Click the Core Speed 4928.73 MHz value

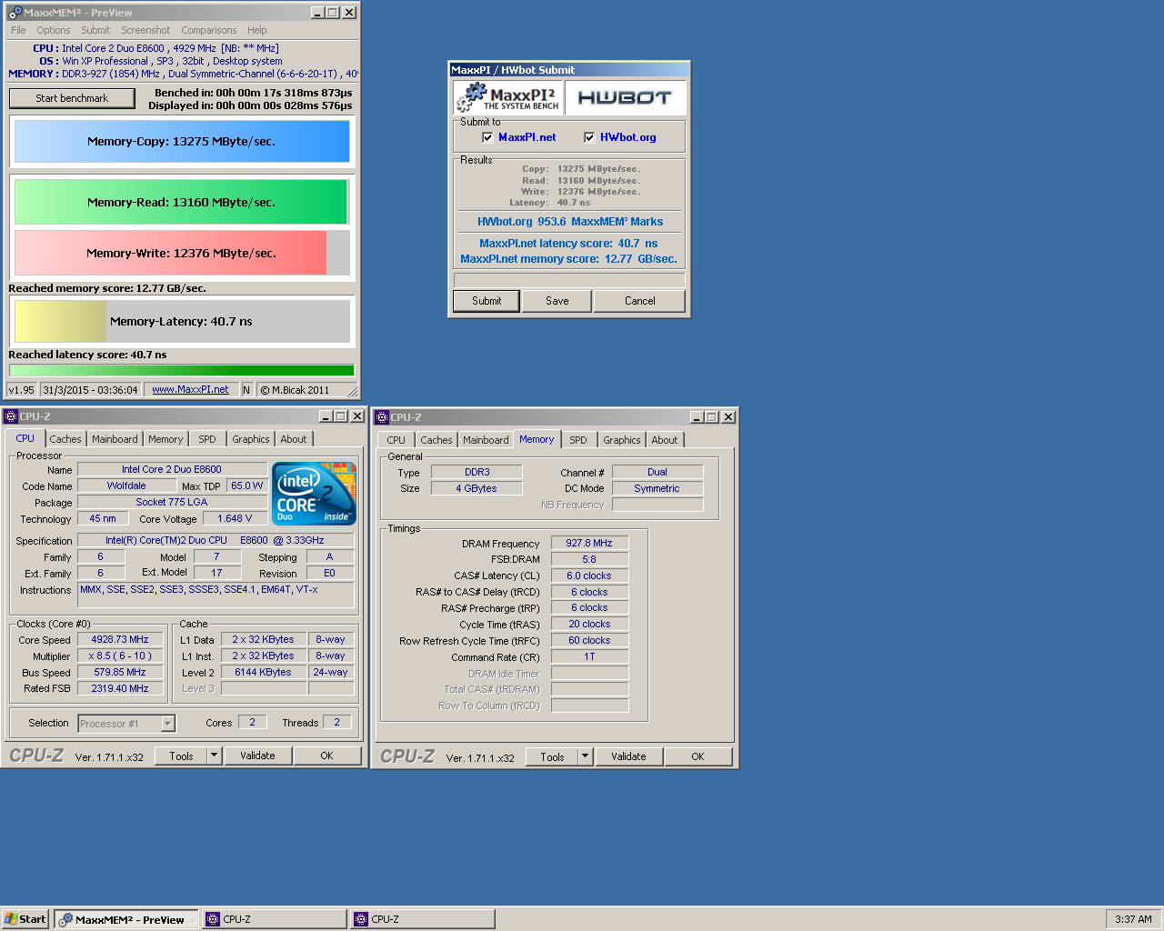pos(120,639)
